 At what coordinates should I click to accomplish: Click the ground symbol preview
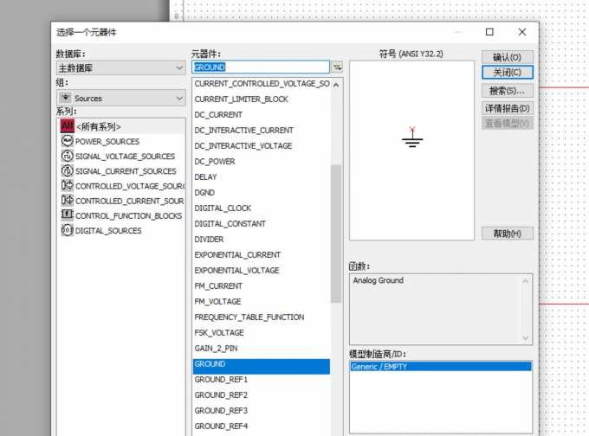412,138
